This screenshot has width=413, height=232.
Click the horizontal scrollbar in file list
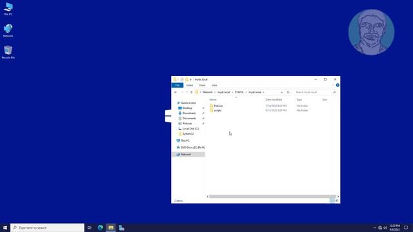272,197
